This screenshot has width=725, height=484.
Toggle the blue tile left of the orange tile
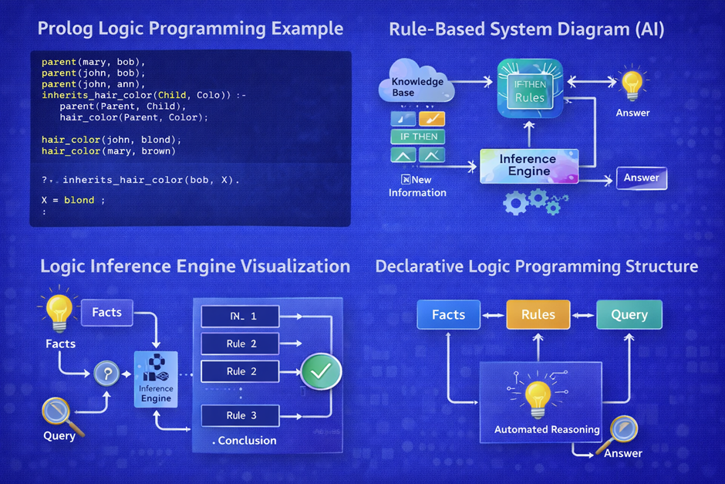(403, 119)
